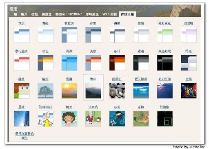Select the green-bar color scheme preview
The image size is (209, 149).
[x=165, y=35]
